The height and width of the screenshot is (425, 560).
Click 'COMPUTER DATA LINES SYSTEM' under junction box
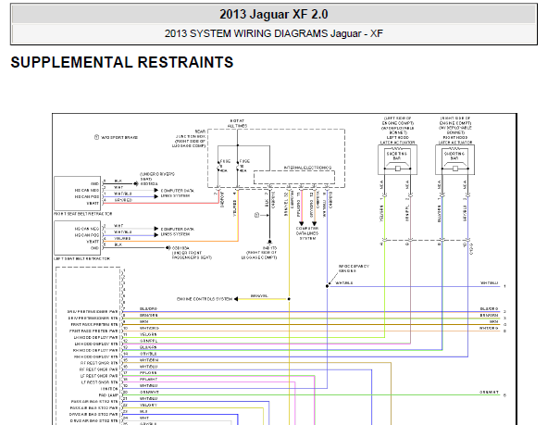click(307, 233)
